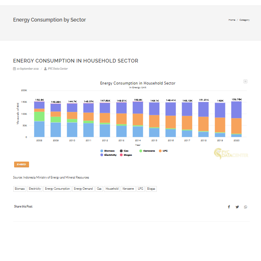
Task: Click the 10 September 2021 date link
Action: coord(28,69)
